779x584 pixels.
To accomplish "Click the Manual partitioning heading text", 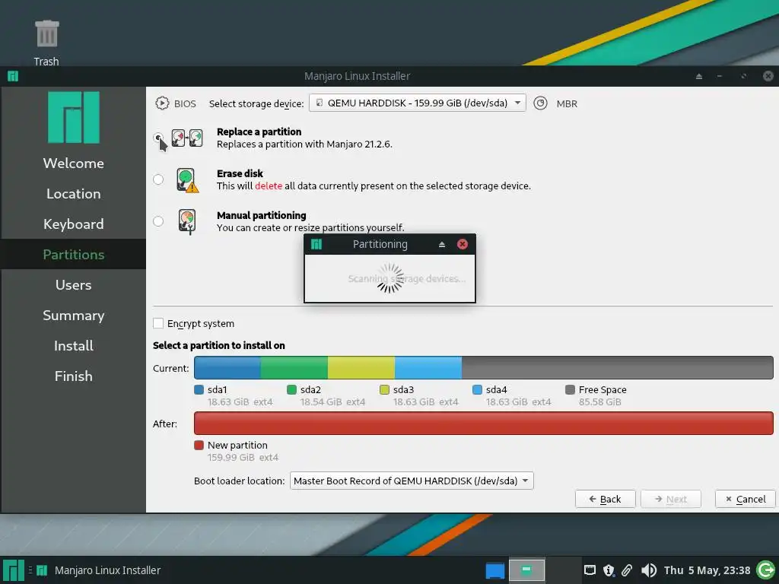I will (262, 215).
